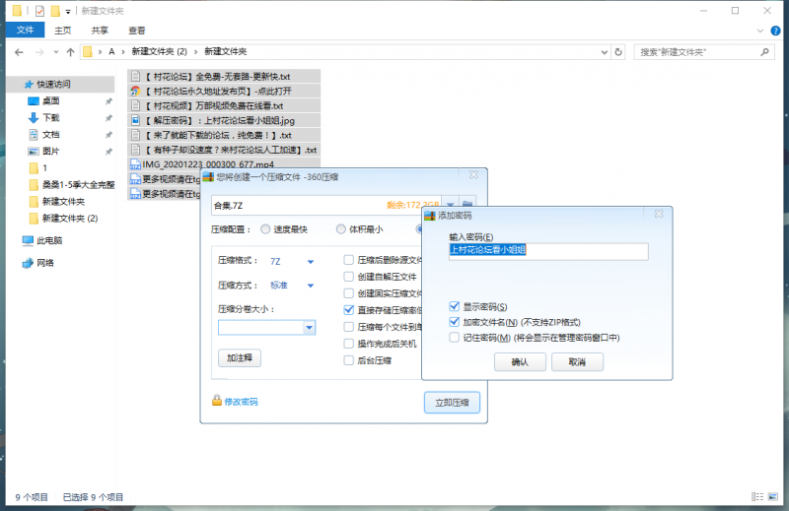Open quick access toolbar customize dropdown
The width and height of the screenshot is (789, 511).
68,11
